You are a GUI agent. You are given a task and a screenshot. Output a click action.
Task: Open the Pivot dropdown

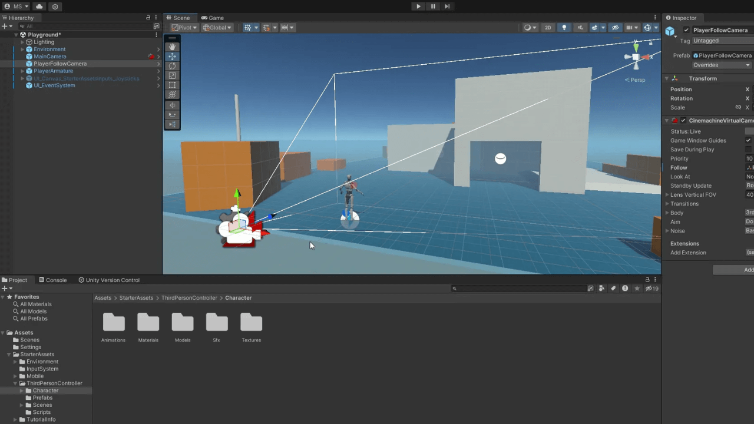[184, 27]
